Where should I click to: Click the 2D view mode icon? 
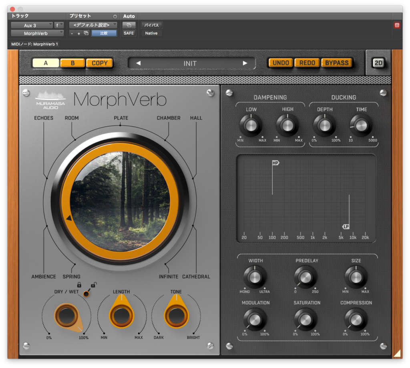pyautogui.click(x=378, y=63)
